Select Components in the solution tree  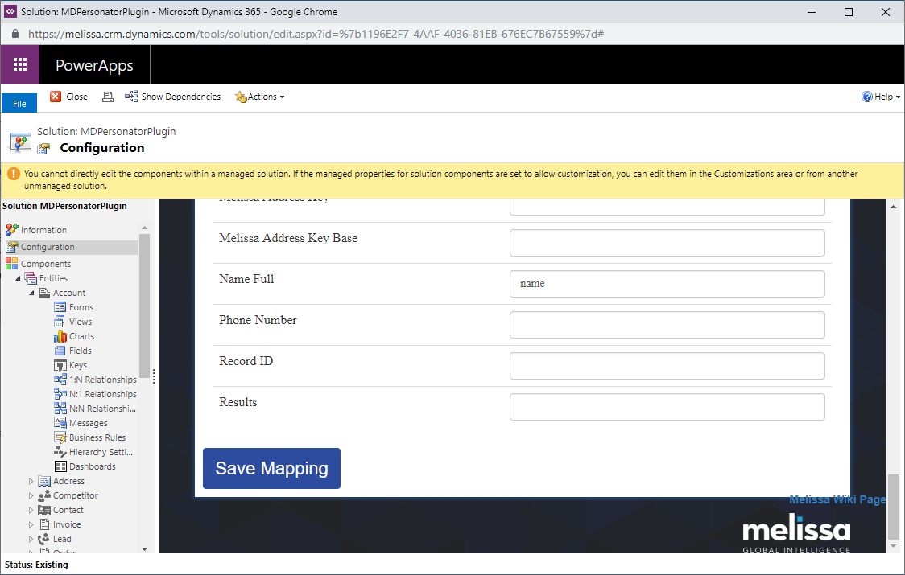(46, 264)
